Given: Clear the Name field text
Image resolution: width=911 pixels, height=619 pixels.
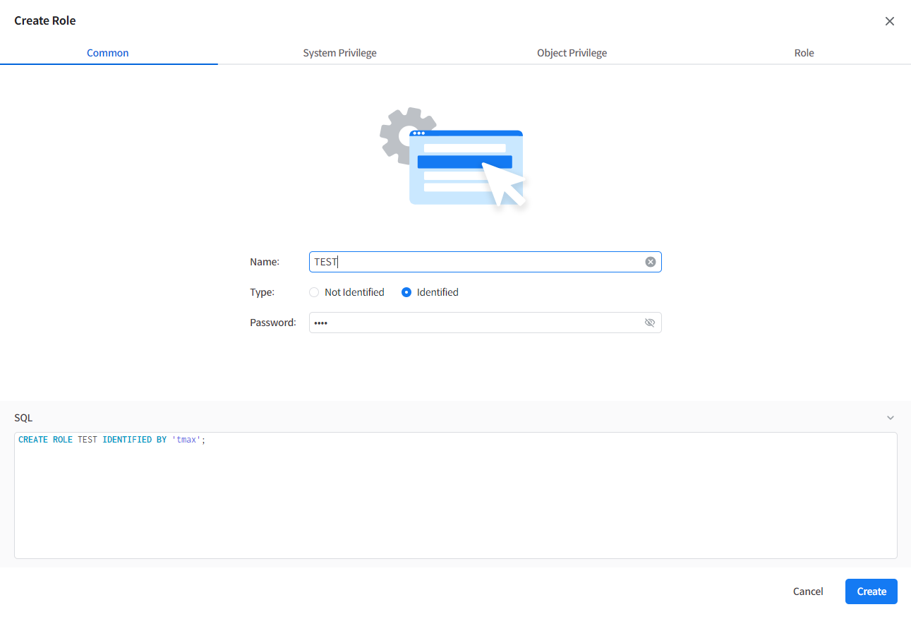Looking at the screenshot, I should 650,262.
